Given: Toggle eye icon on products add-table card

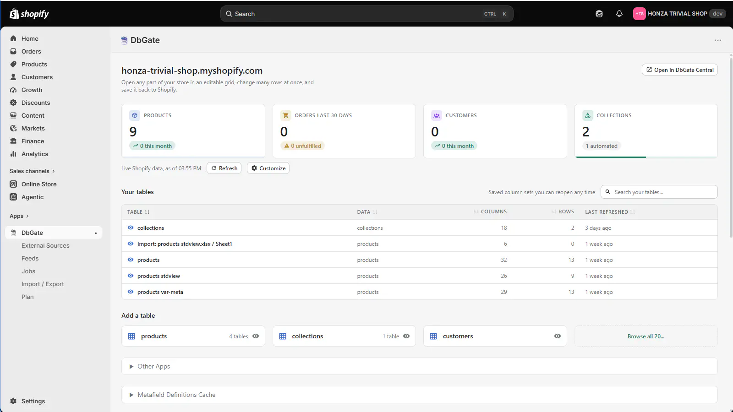Looking at the screenshot, I should tap(256, 336).
